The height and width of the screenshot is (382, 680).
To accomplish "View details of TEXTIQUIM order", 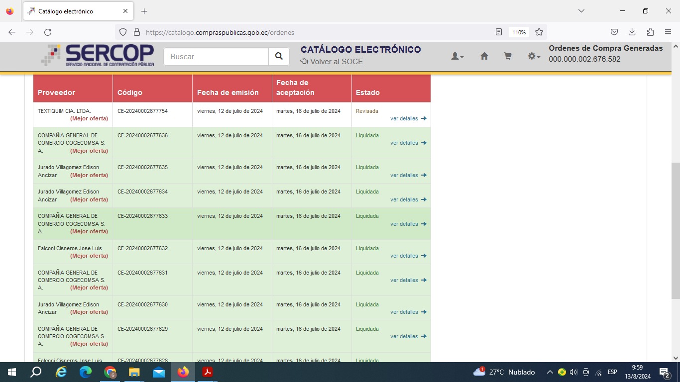I will tap(408, 119).
